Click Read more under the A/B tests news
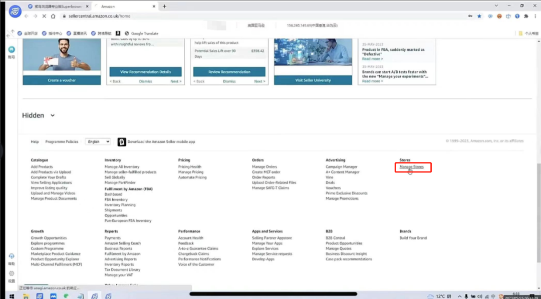 [373, 81]
